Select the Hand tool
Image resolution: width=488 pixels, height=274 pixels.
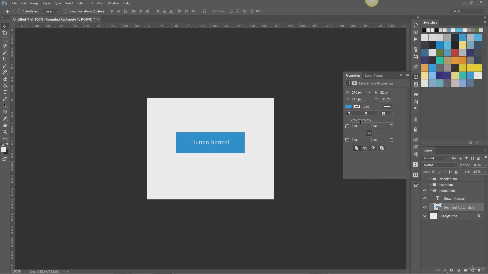coord(5,125)
